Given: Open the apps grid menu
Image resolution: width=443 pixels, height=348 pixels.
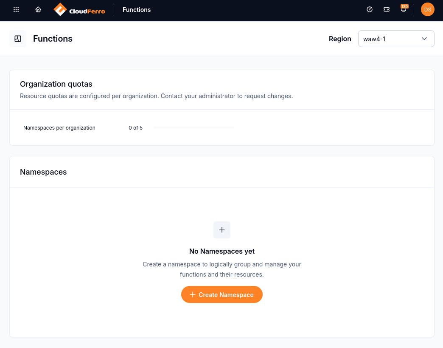Looking at the screenshot, I should (16, 10).
